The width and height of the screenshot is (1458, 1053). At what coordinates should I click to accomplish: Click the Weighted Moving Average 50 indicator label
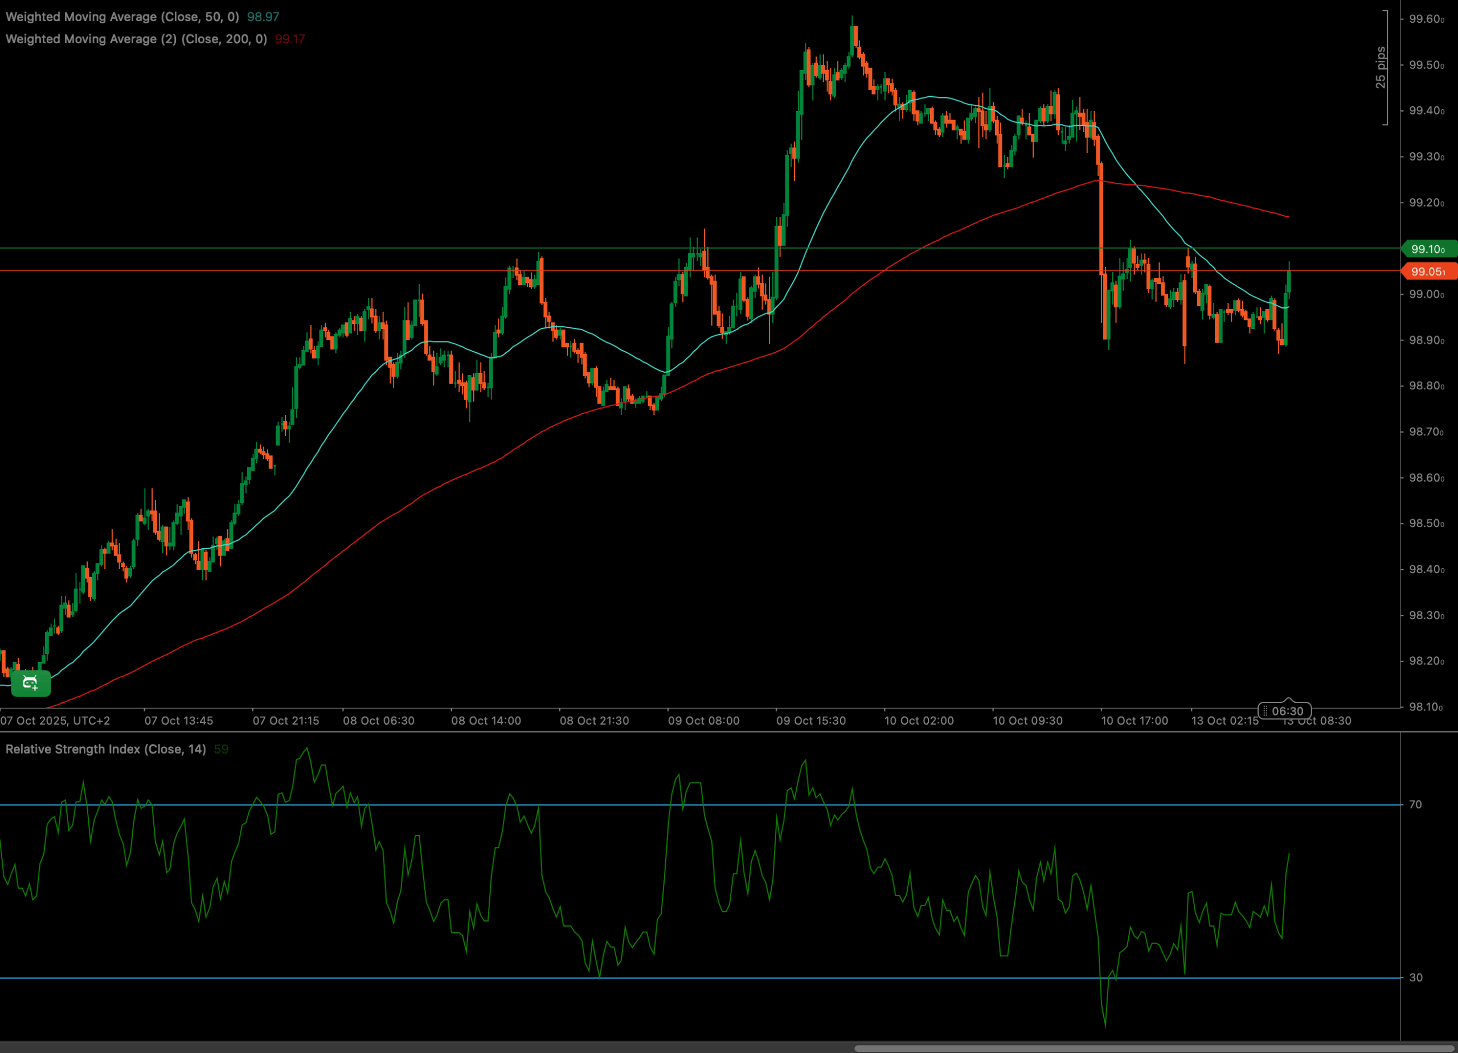122,17
